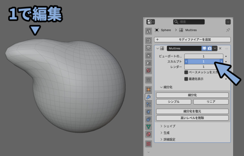This screenshot has height=156, width=244.
Task: Open the editor type dropdown
Action: pyautogui.click(x=150, y=22)
